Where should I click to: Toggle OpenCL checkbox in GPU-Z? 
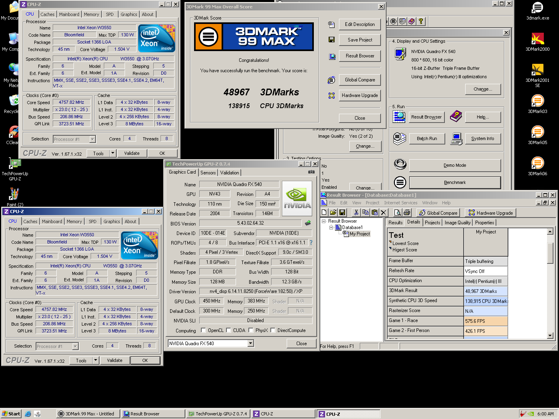[x=204, y=330]
